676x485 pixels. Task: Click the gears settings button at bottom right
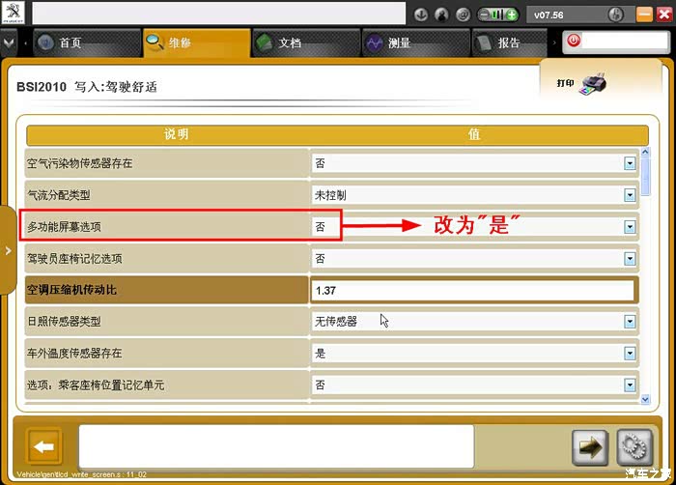(634, 447)
